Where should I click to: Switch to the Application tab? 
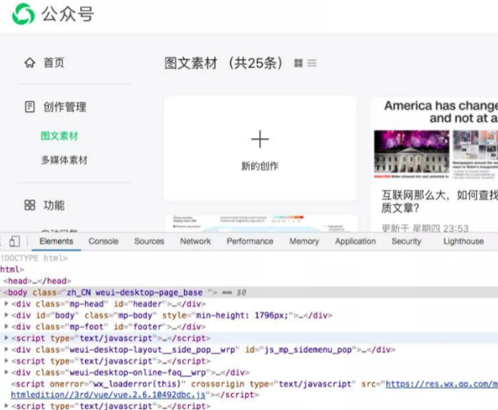355,242
